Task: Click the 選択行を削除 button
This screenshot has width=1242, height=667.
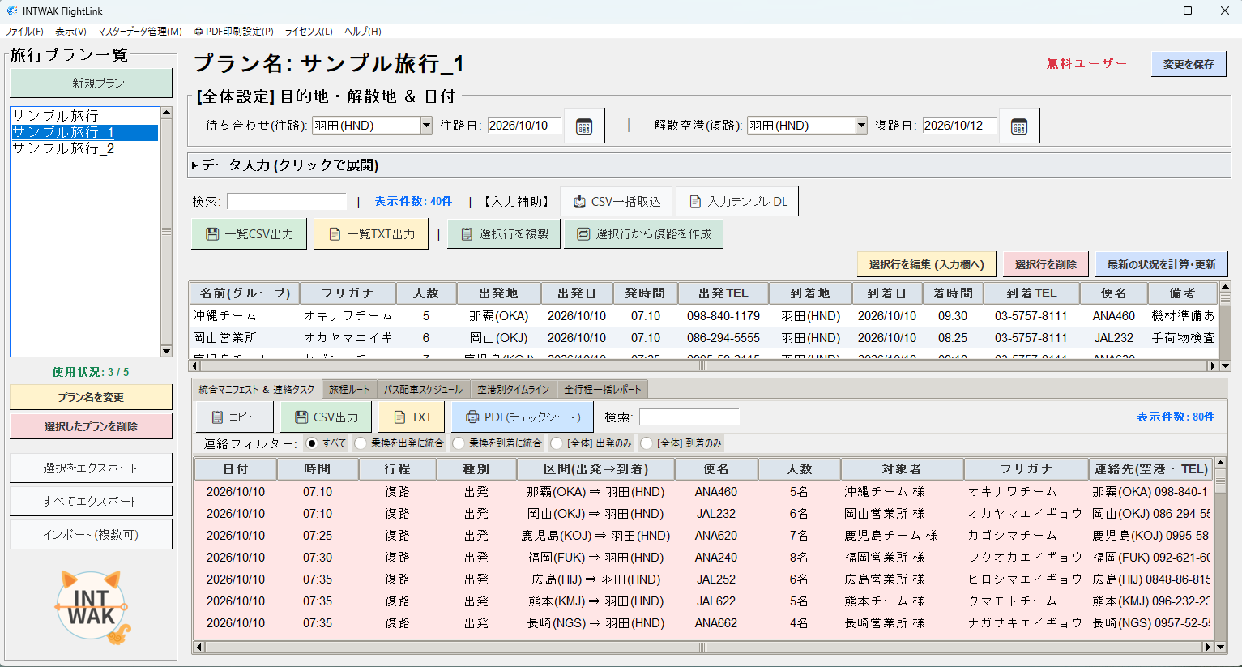Action: pyautogui.click(x=1045, y=264)
